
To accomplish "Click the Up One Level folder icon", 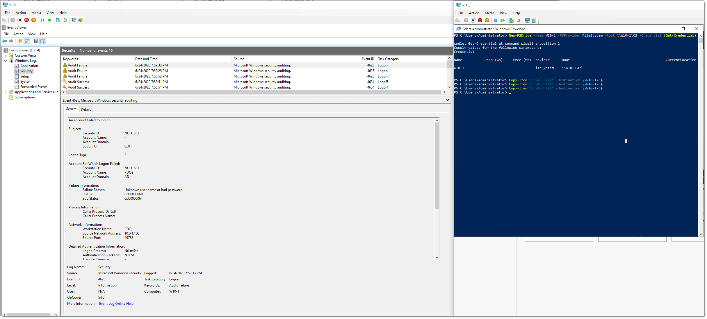I will click(20, 41).
